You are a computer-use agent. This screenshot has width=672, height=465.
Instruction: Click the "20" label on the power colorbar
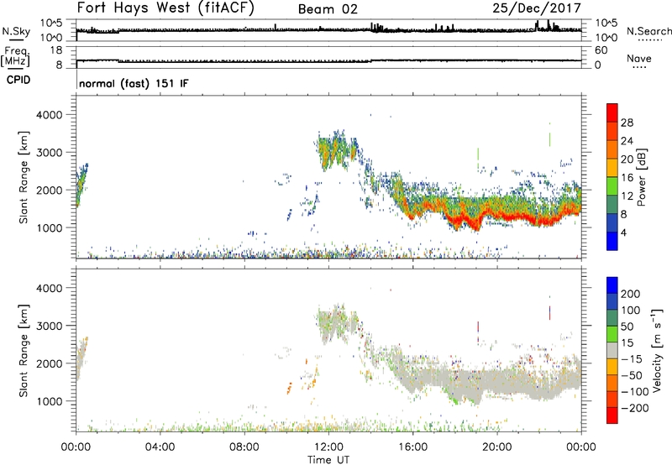(x=627, y=159)
